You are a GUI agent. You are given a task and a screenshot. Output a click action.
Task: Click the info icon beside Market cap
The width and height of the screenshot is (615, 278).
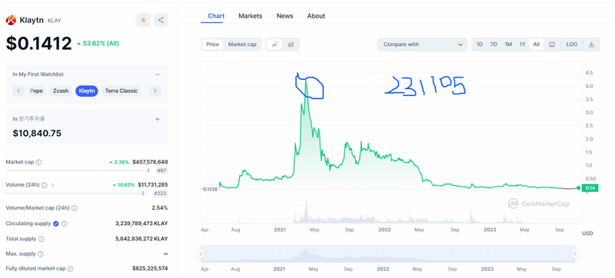[39, 162]
